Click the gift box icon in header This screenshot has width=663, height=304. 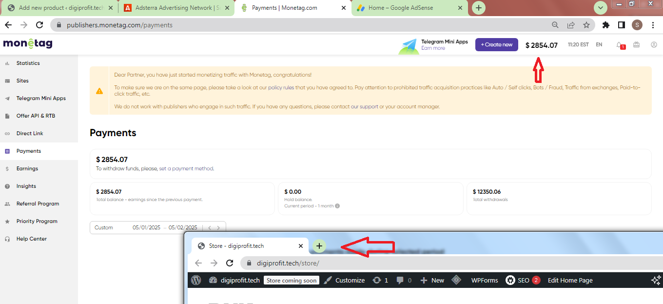point(636,45)
